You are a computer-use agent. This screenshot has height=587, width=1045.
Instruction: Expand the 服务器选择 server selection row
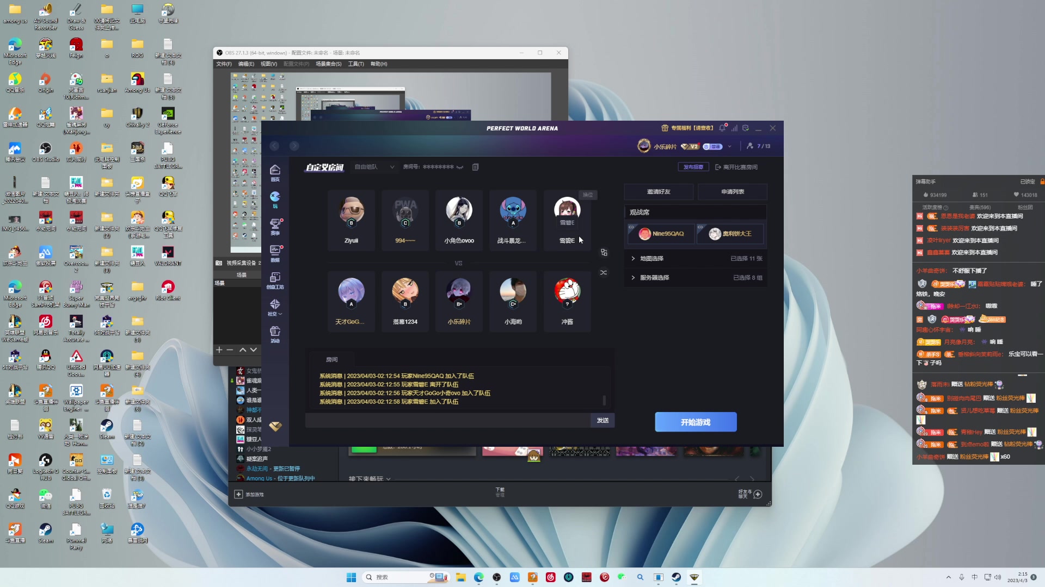pos(696,278)
